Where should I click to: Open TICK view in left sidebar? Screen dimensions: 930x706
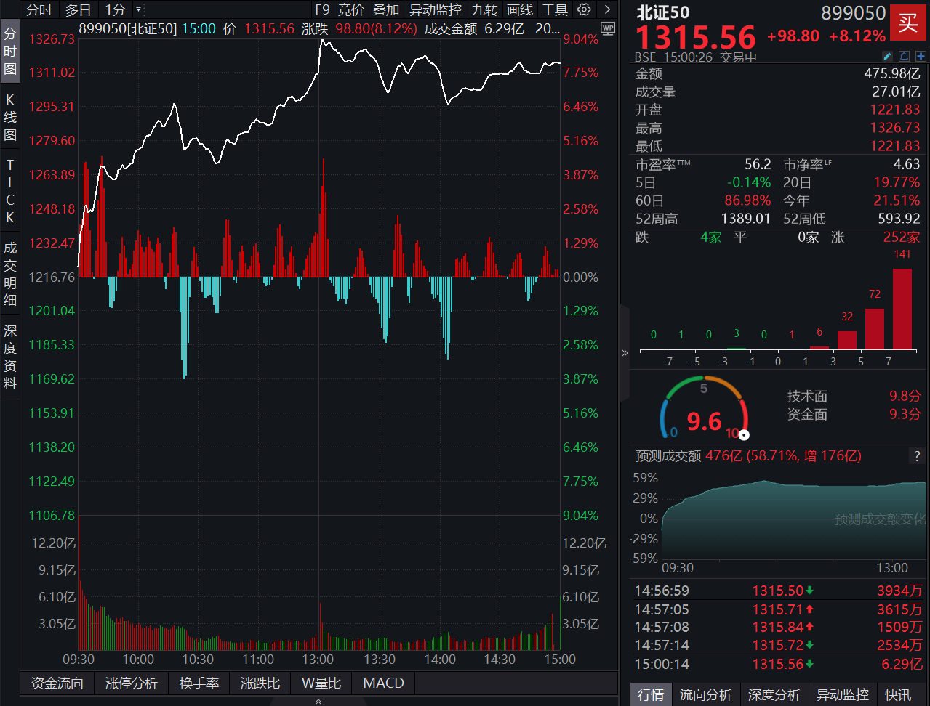coord(9,191)
